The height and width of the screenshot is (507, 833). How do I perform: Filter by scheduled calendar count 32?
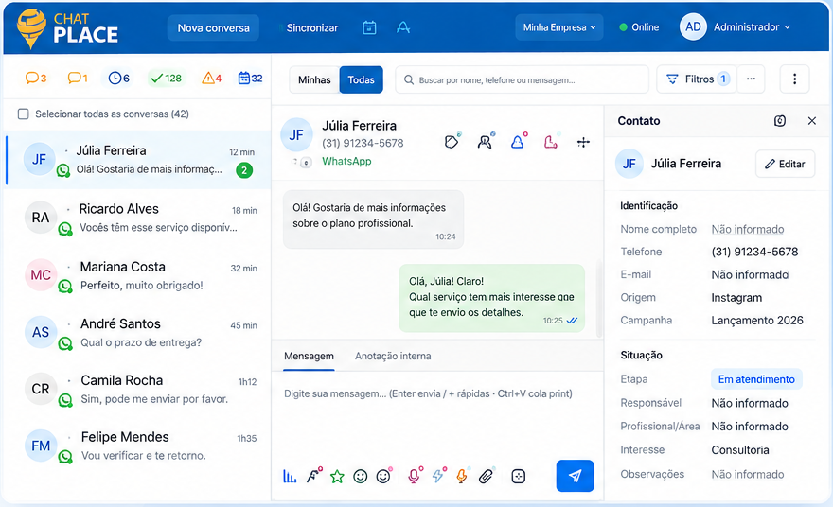(x=250, y=79)
